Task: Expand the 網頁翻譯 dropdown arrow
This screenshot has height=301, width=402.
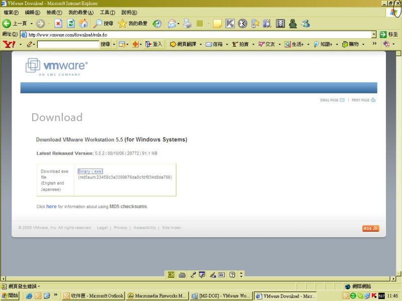Action: [200, 45]
